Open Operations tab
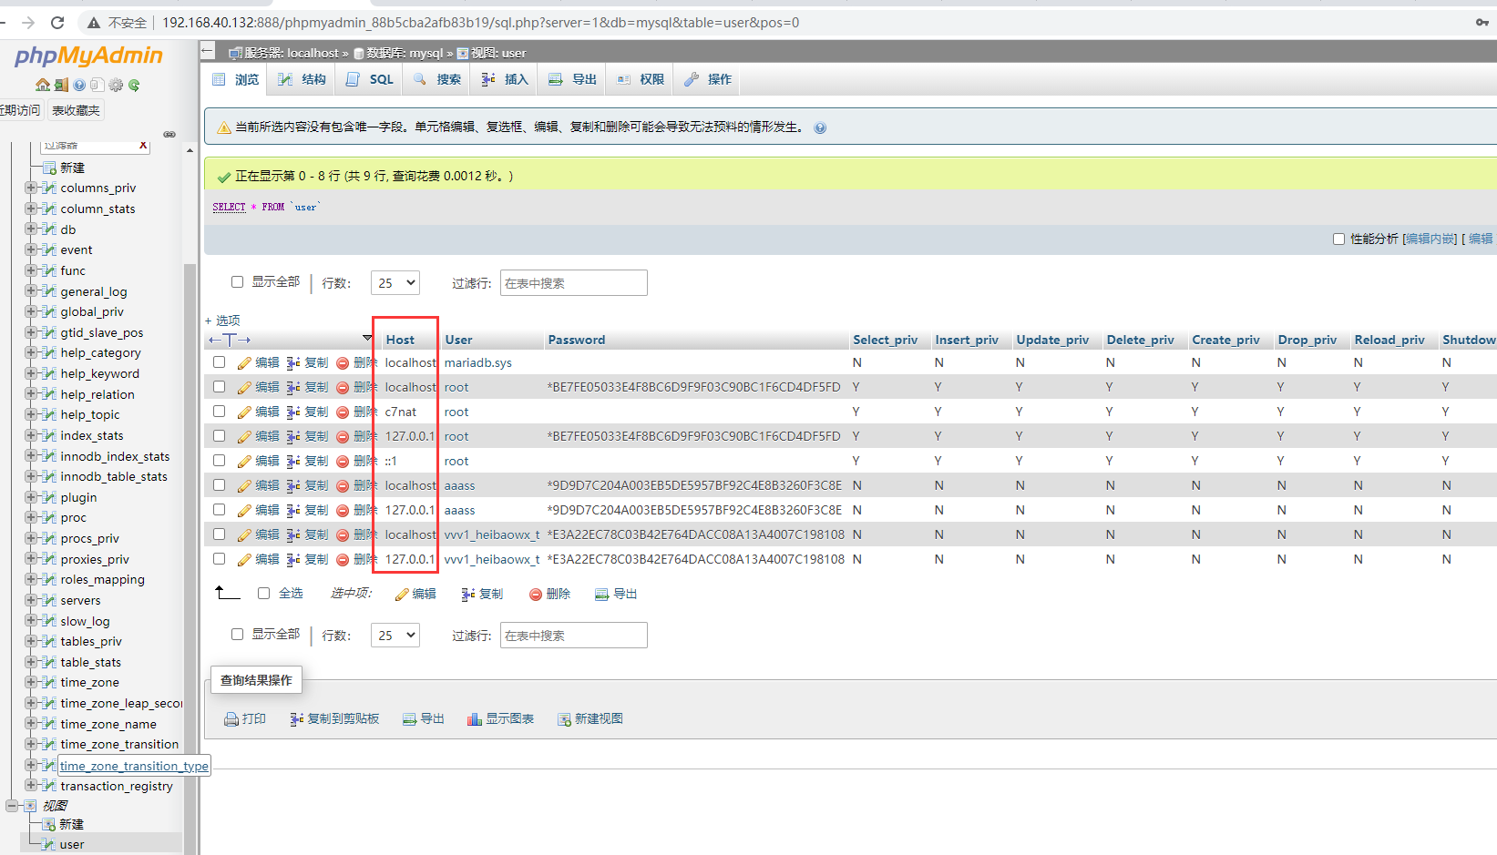1497x855 pixels. click(708, 79)
